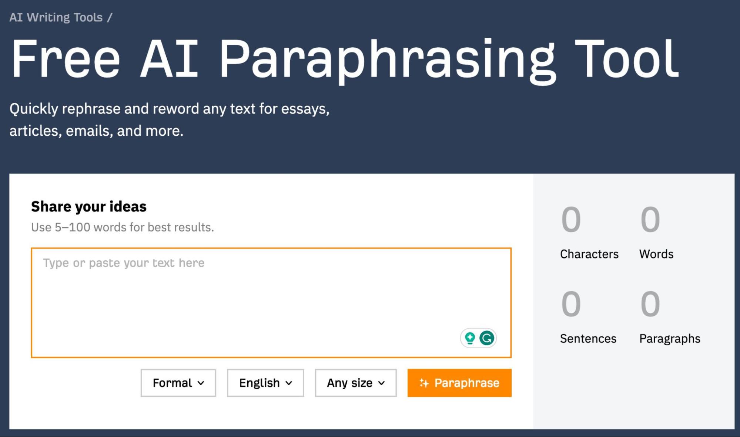Click the chevron on the Formal selector

coord(201,383)
